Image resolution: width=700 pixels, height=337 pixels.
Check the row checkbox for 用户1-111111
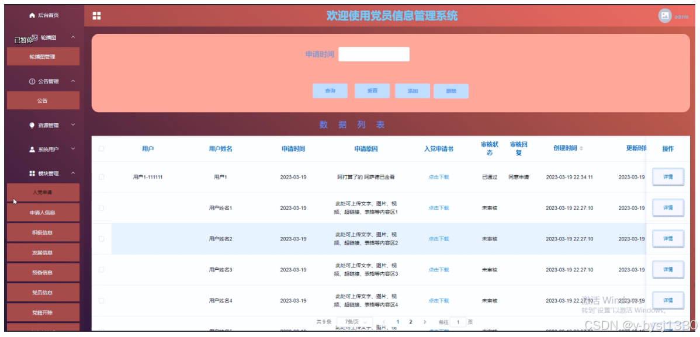coord(101,177)
